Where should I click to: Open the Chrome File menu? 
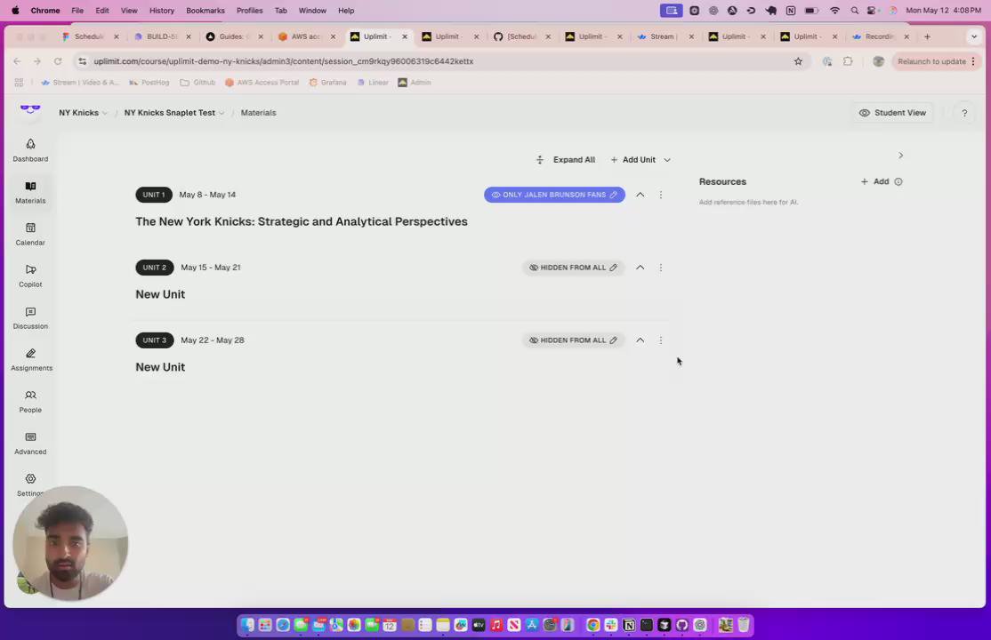77,11
